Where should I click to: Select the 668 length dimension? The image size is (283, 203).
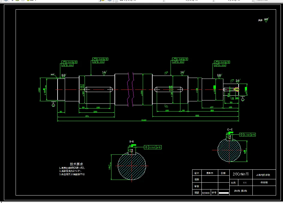197,116
